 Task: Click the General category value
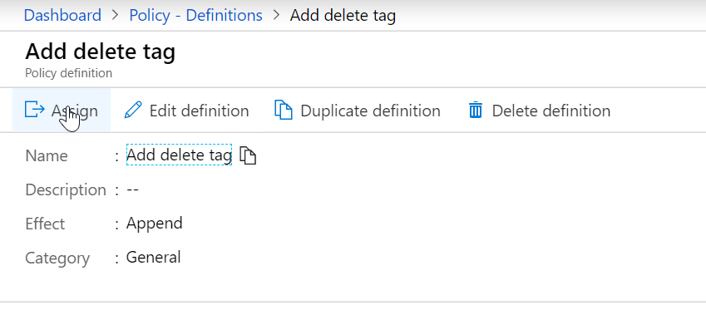pos(154,258)
